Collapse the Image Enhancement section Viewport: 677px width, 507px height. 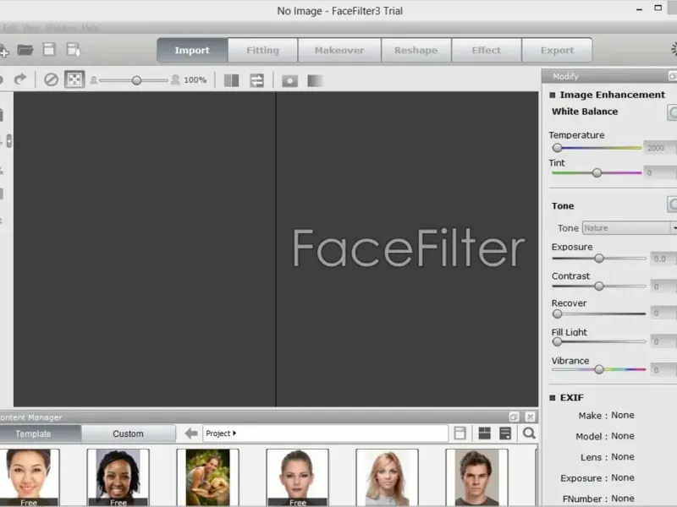(x=553, y=95)
